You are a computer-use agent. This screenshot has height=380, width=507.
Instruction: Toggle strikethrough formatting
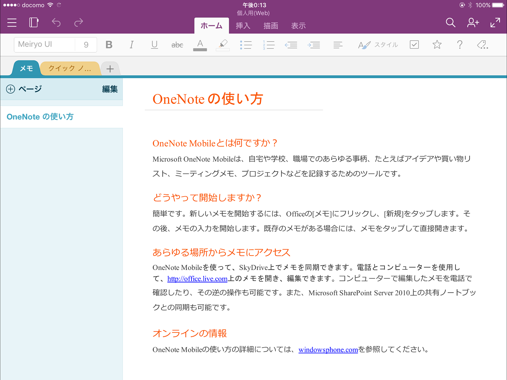(177, 45)
